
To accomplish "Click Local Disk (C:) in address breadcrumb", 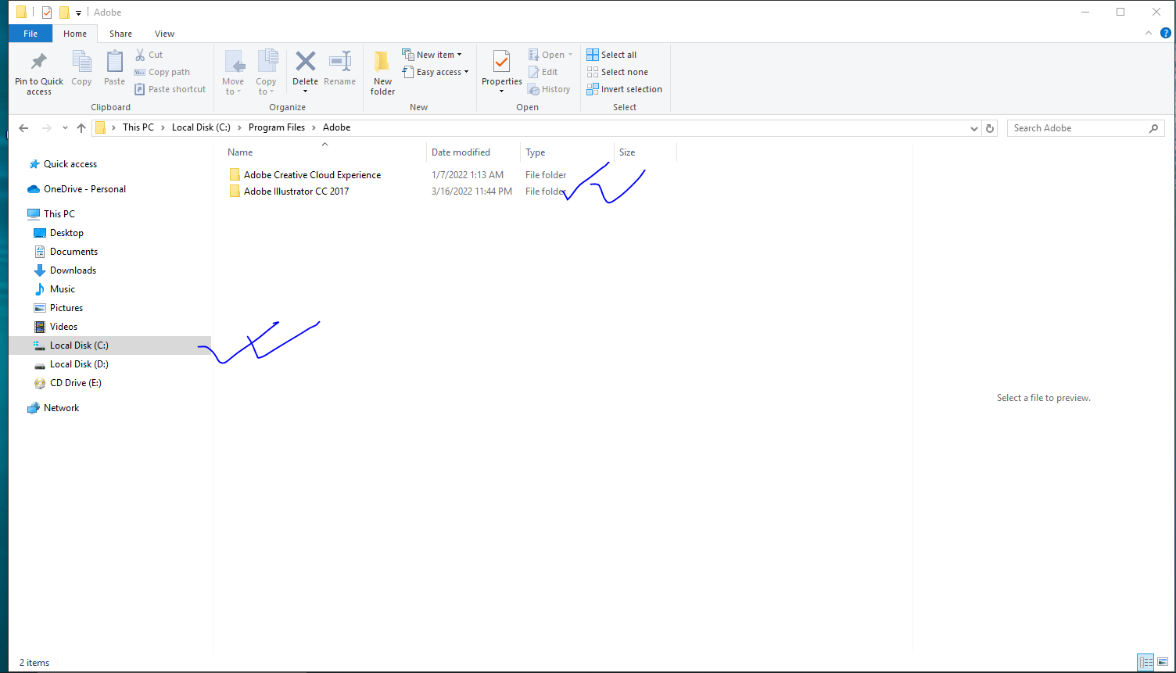I will pos(201,127).
